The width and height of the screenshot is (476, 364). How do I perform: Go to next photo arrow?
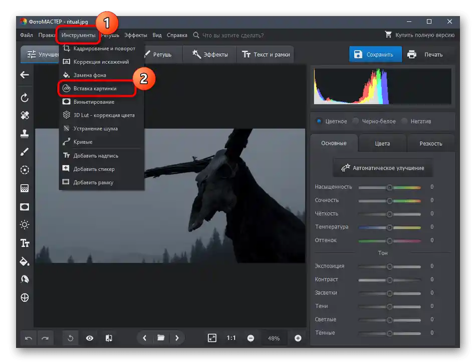pyautogui.click(x=177, y=338)
